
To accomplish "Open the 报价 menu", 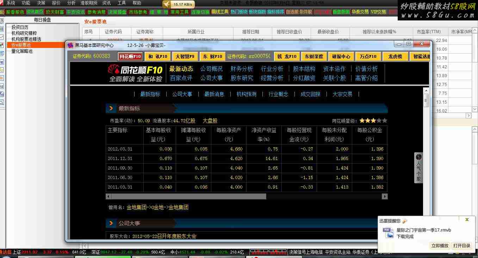I will click(x=56, y=3).
